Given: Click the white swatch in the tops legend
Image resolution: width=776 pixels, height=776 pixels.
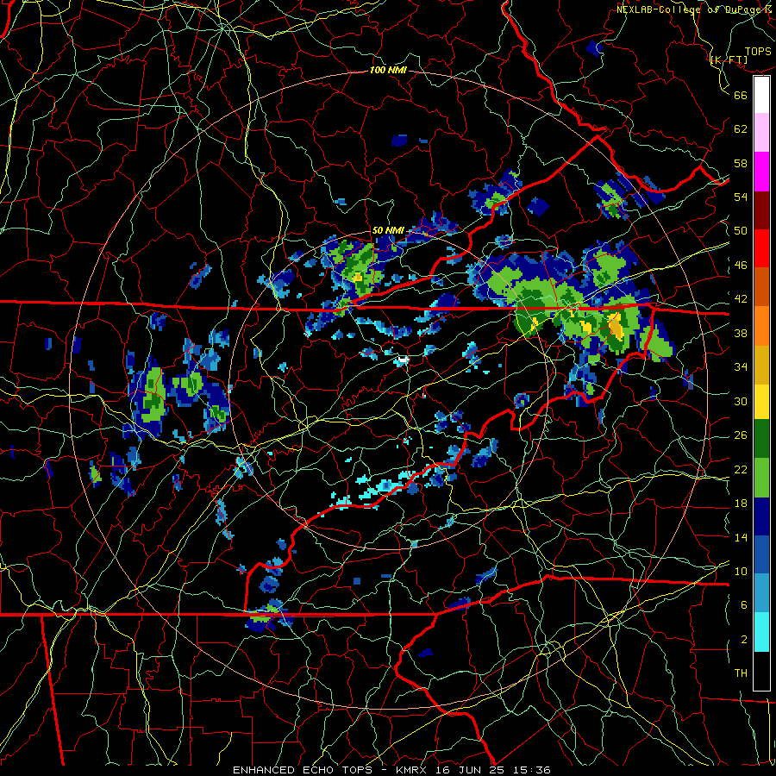Looking at the screenshot, I should (x=761, y=95).
